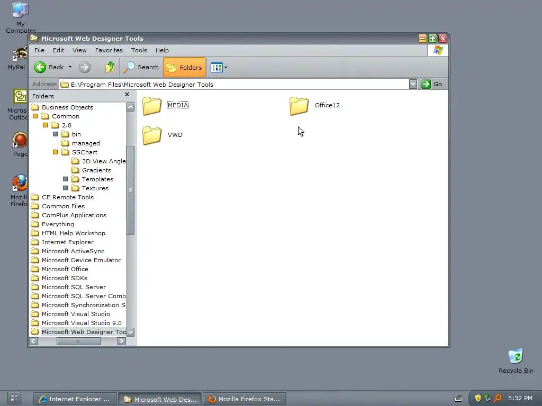Collapse the 2.8 tree node
This screenshot has width=542, height=406.
(x=46, y=125)
